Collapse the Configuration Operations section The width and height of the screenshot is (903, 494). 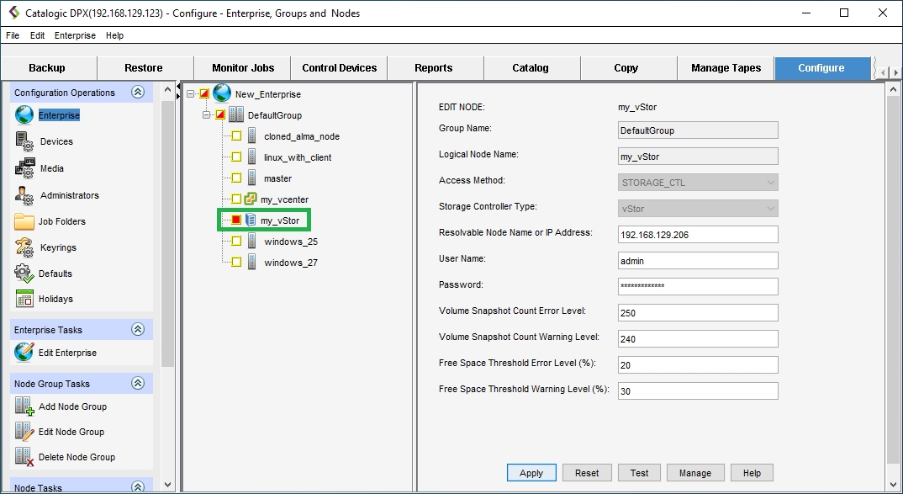click(139, 93)
